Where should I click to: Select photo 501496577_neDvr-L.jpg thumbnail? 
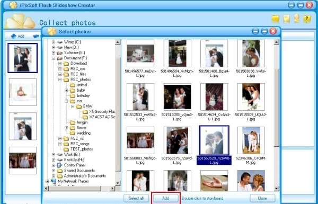pyautogui.click(x=140, y=54)
